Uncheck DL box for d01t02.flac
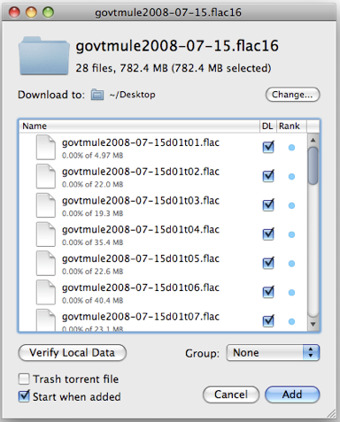Screen dimensions: 340x422 (268, 176)
